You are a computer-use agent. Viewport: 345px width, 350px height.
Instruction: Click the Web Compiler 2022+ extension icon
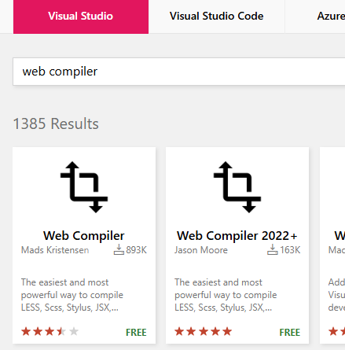(237, 187)
